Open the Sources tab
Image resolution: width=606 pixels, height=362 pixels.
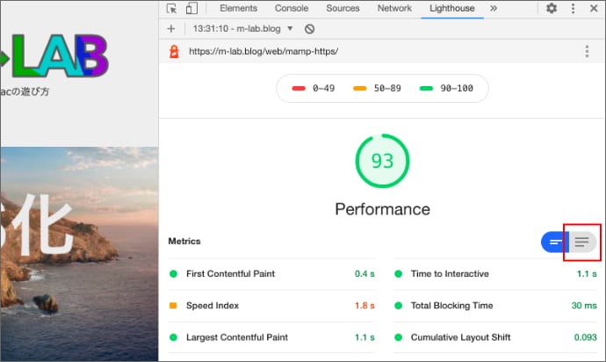[343, 9]
